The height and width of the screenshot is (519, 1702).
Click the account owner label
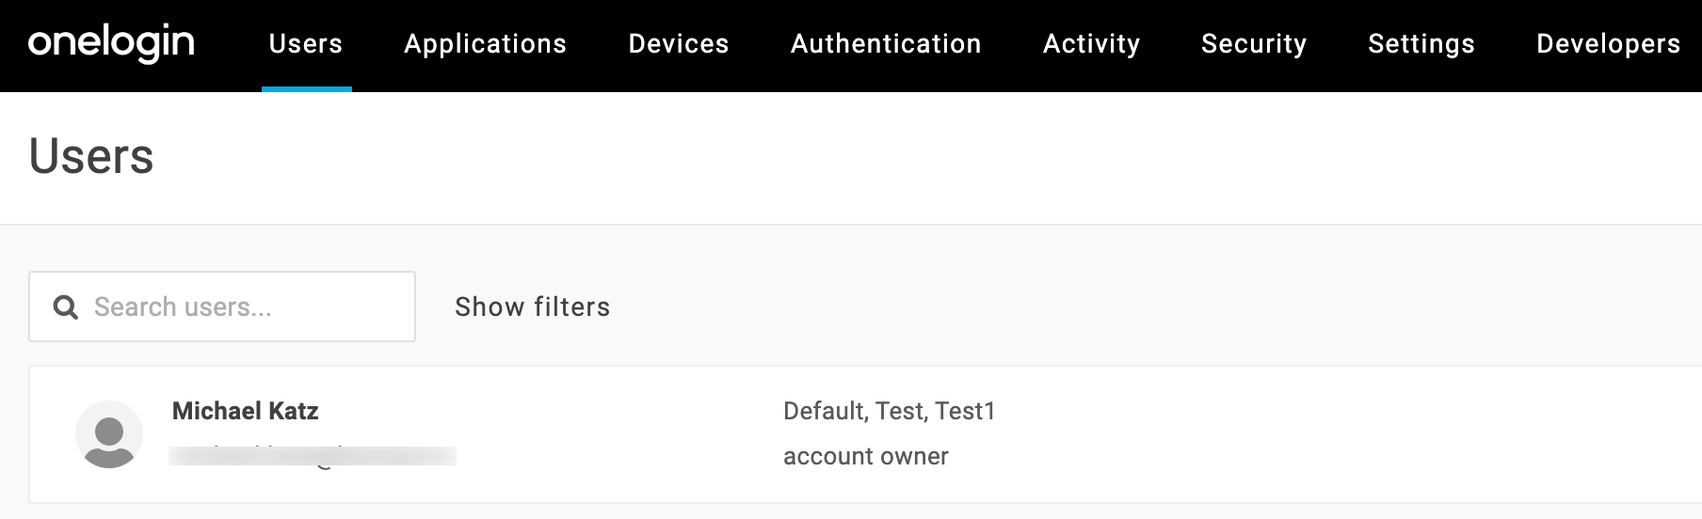pyautogui.click(x=866, y=456)
